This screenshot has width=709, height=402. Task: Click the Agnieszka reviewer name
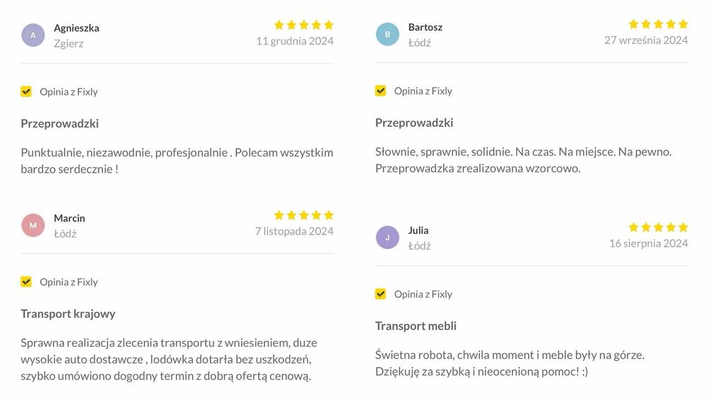tap(77, 28)
